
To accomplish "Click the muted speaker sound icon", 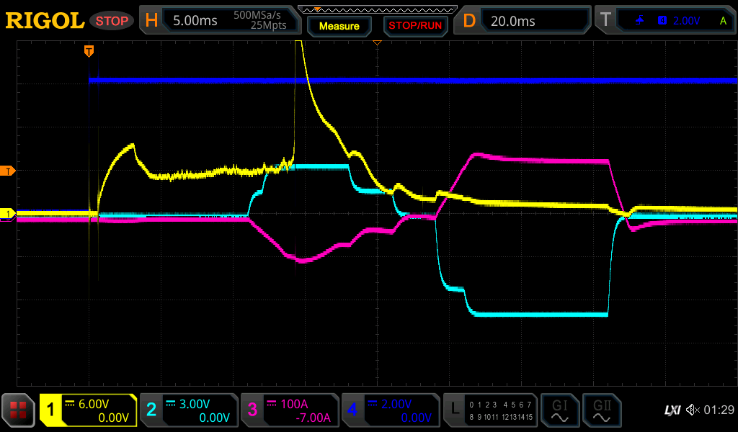I will [692, 410].
